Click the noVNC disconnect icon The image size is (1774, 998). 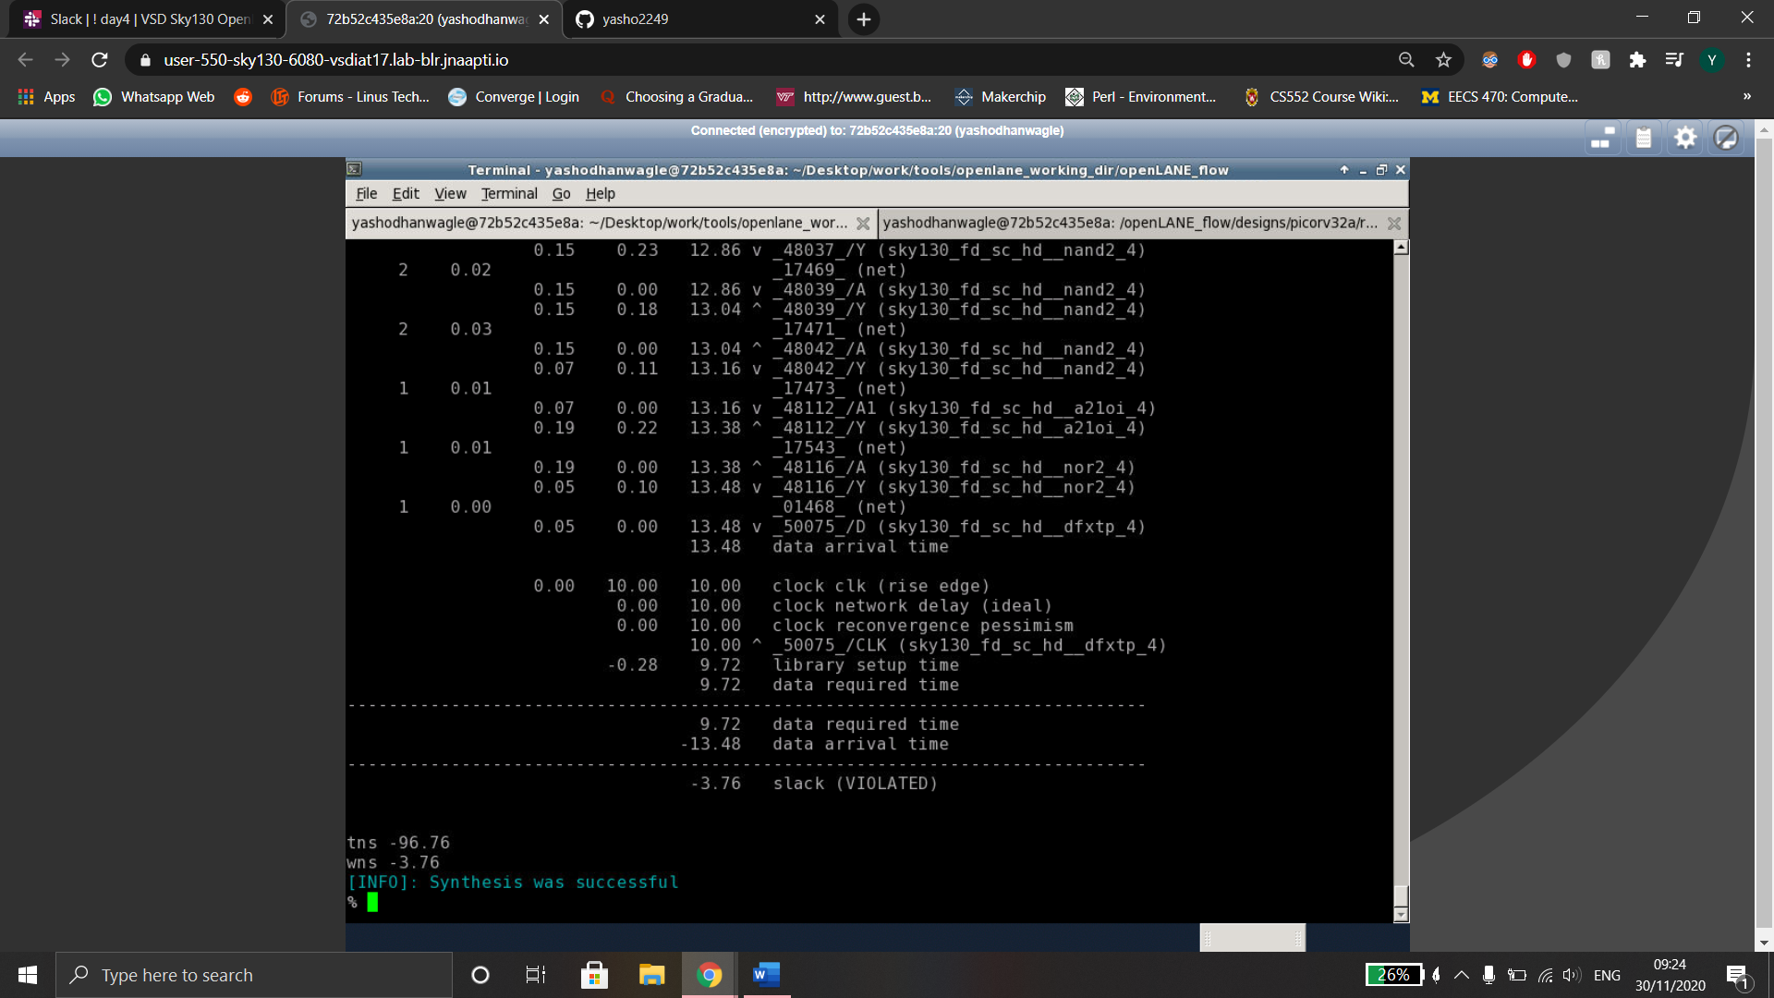point(1726,139)
